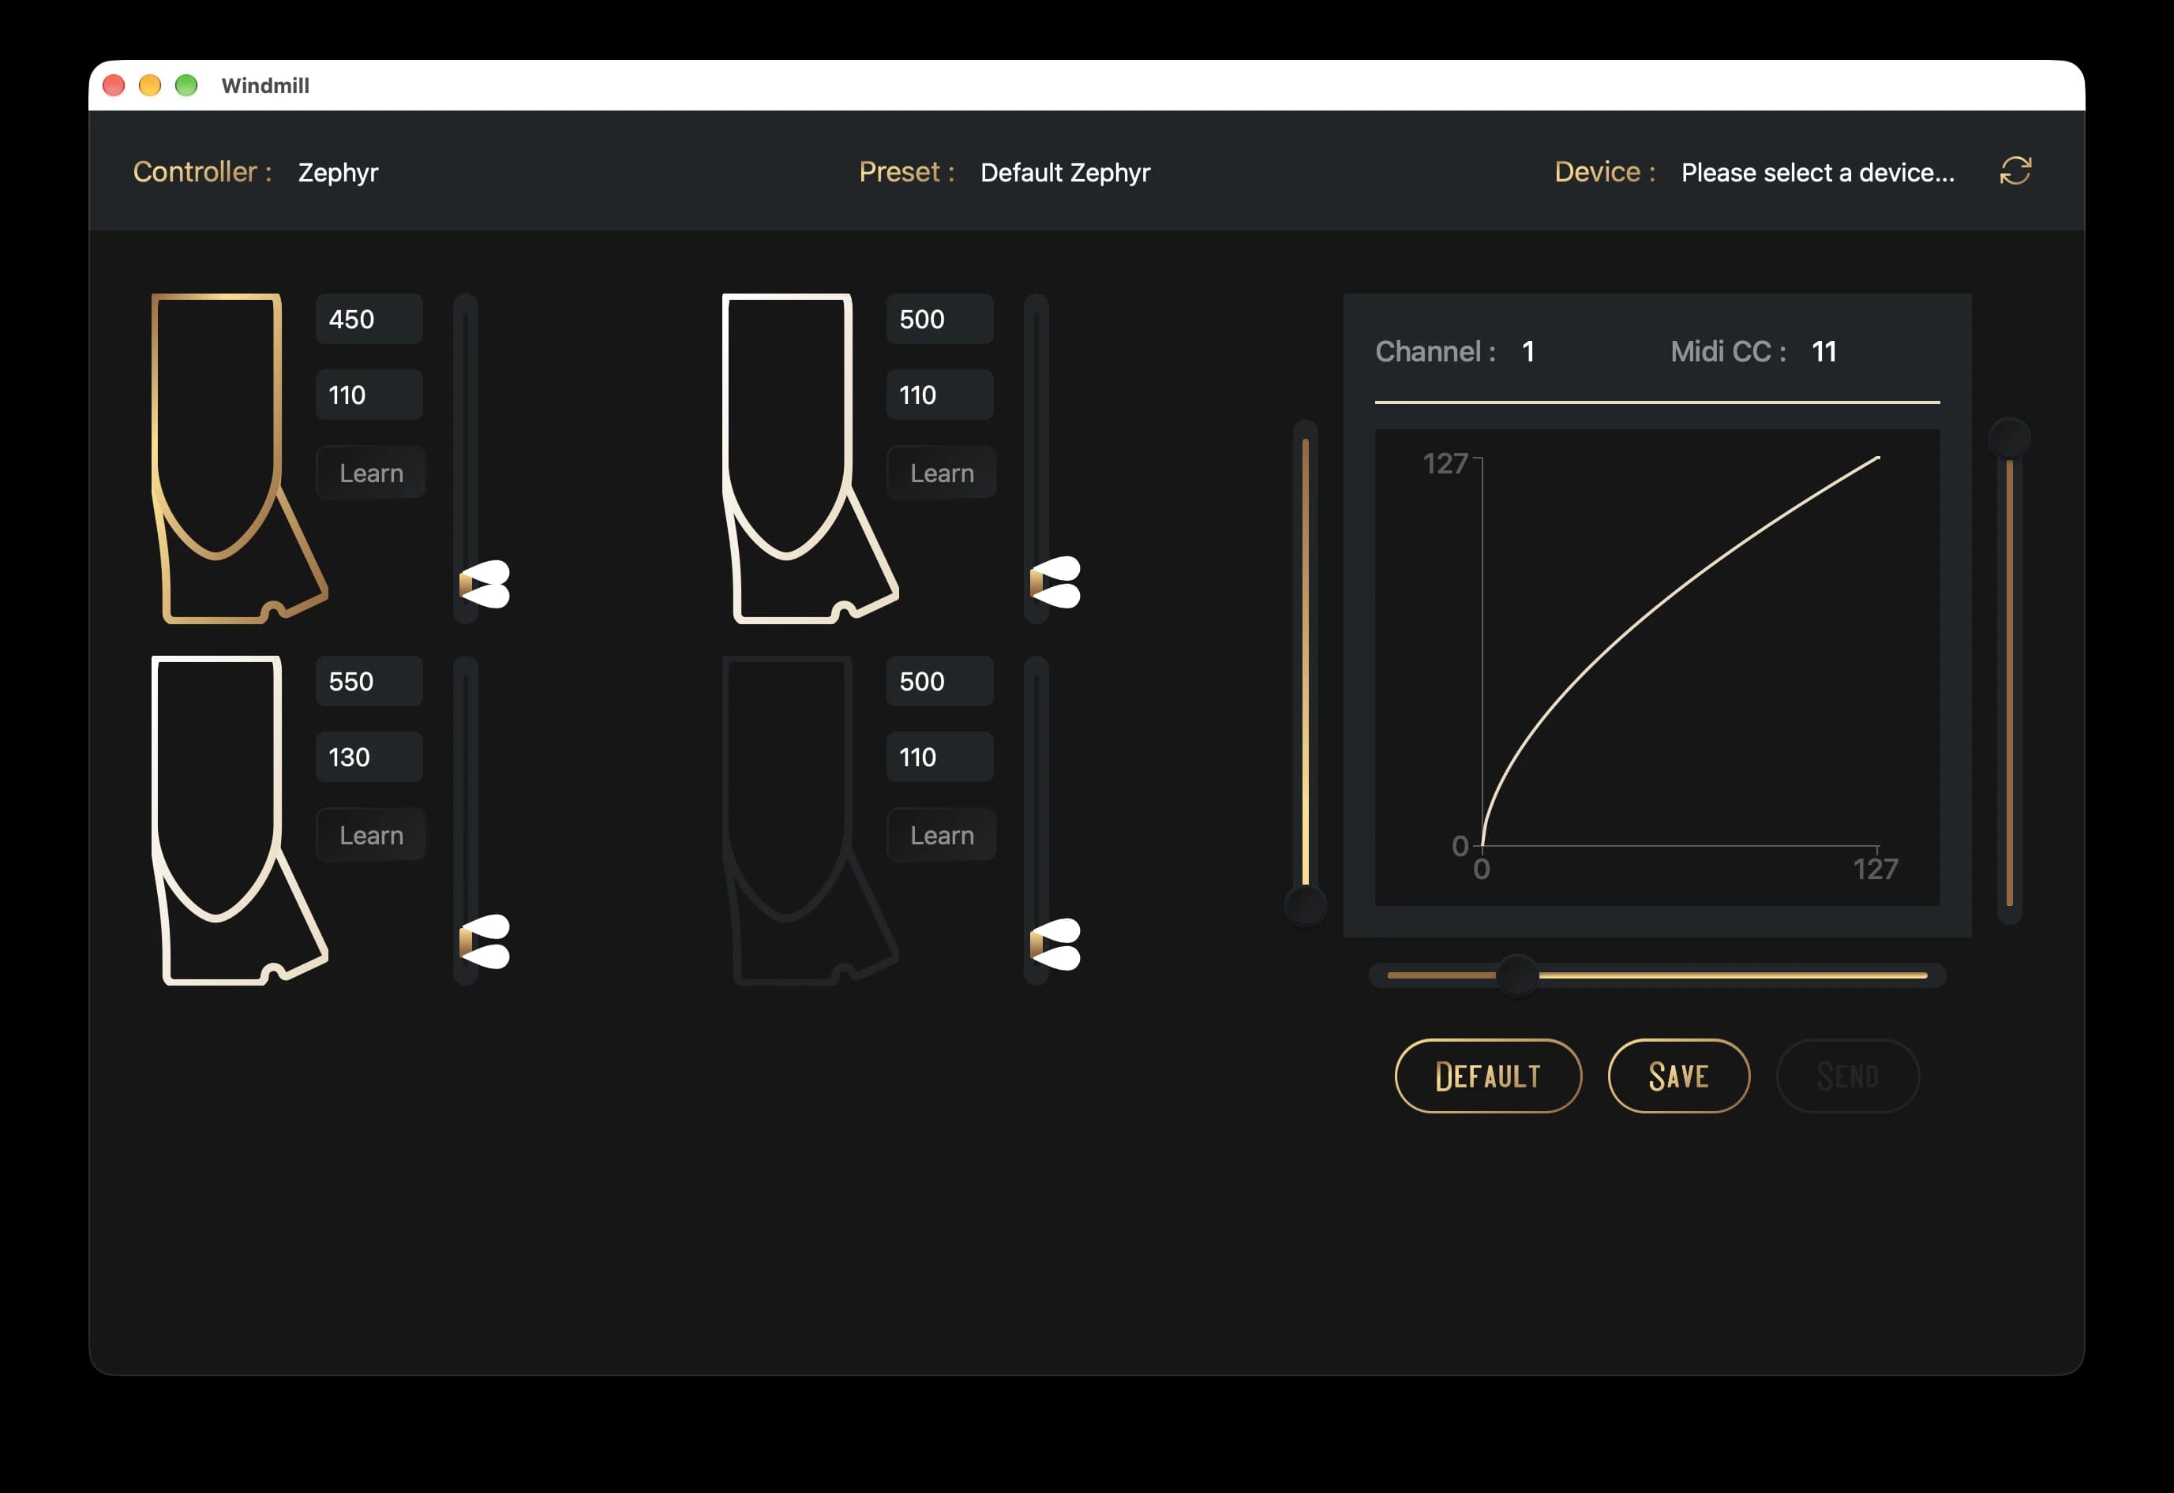
Task: Click Learn for the dimmed bottom-right pedal
Action: point(942,834)
